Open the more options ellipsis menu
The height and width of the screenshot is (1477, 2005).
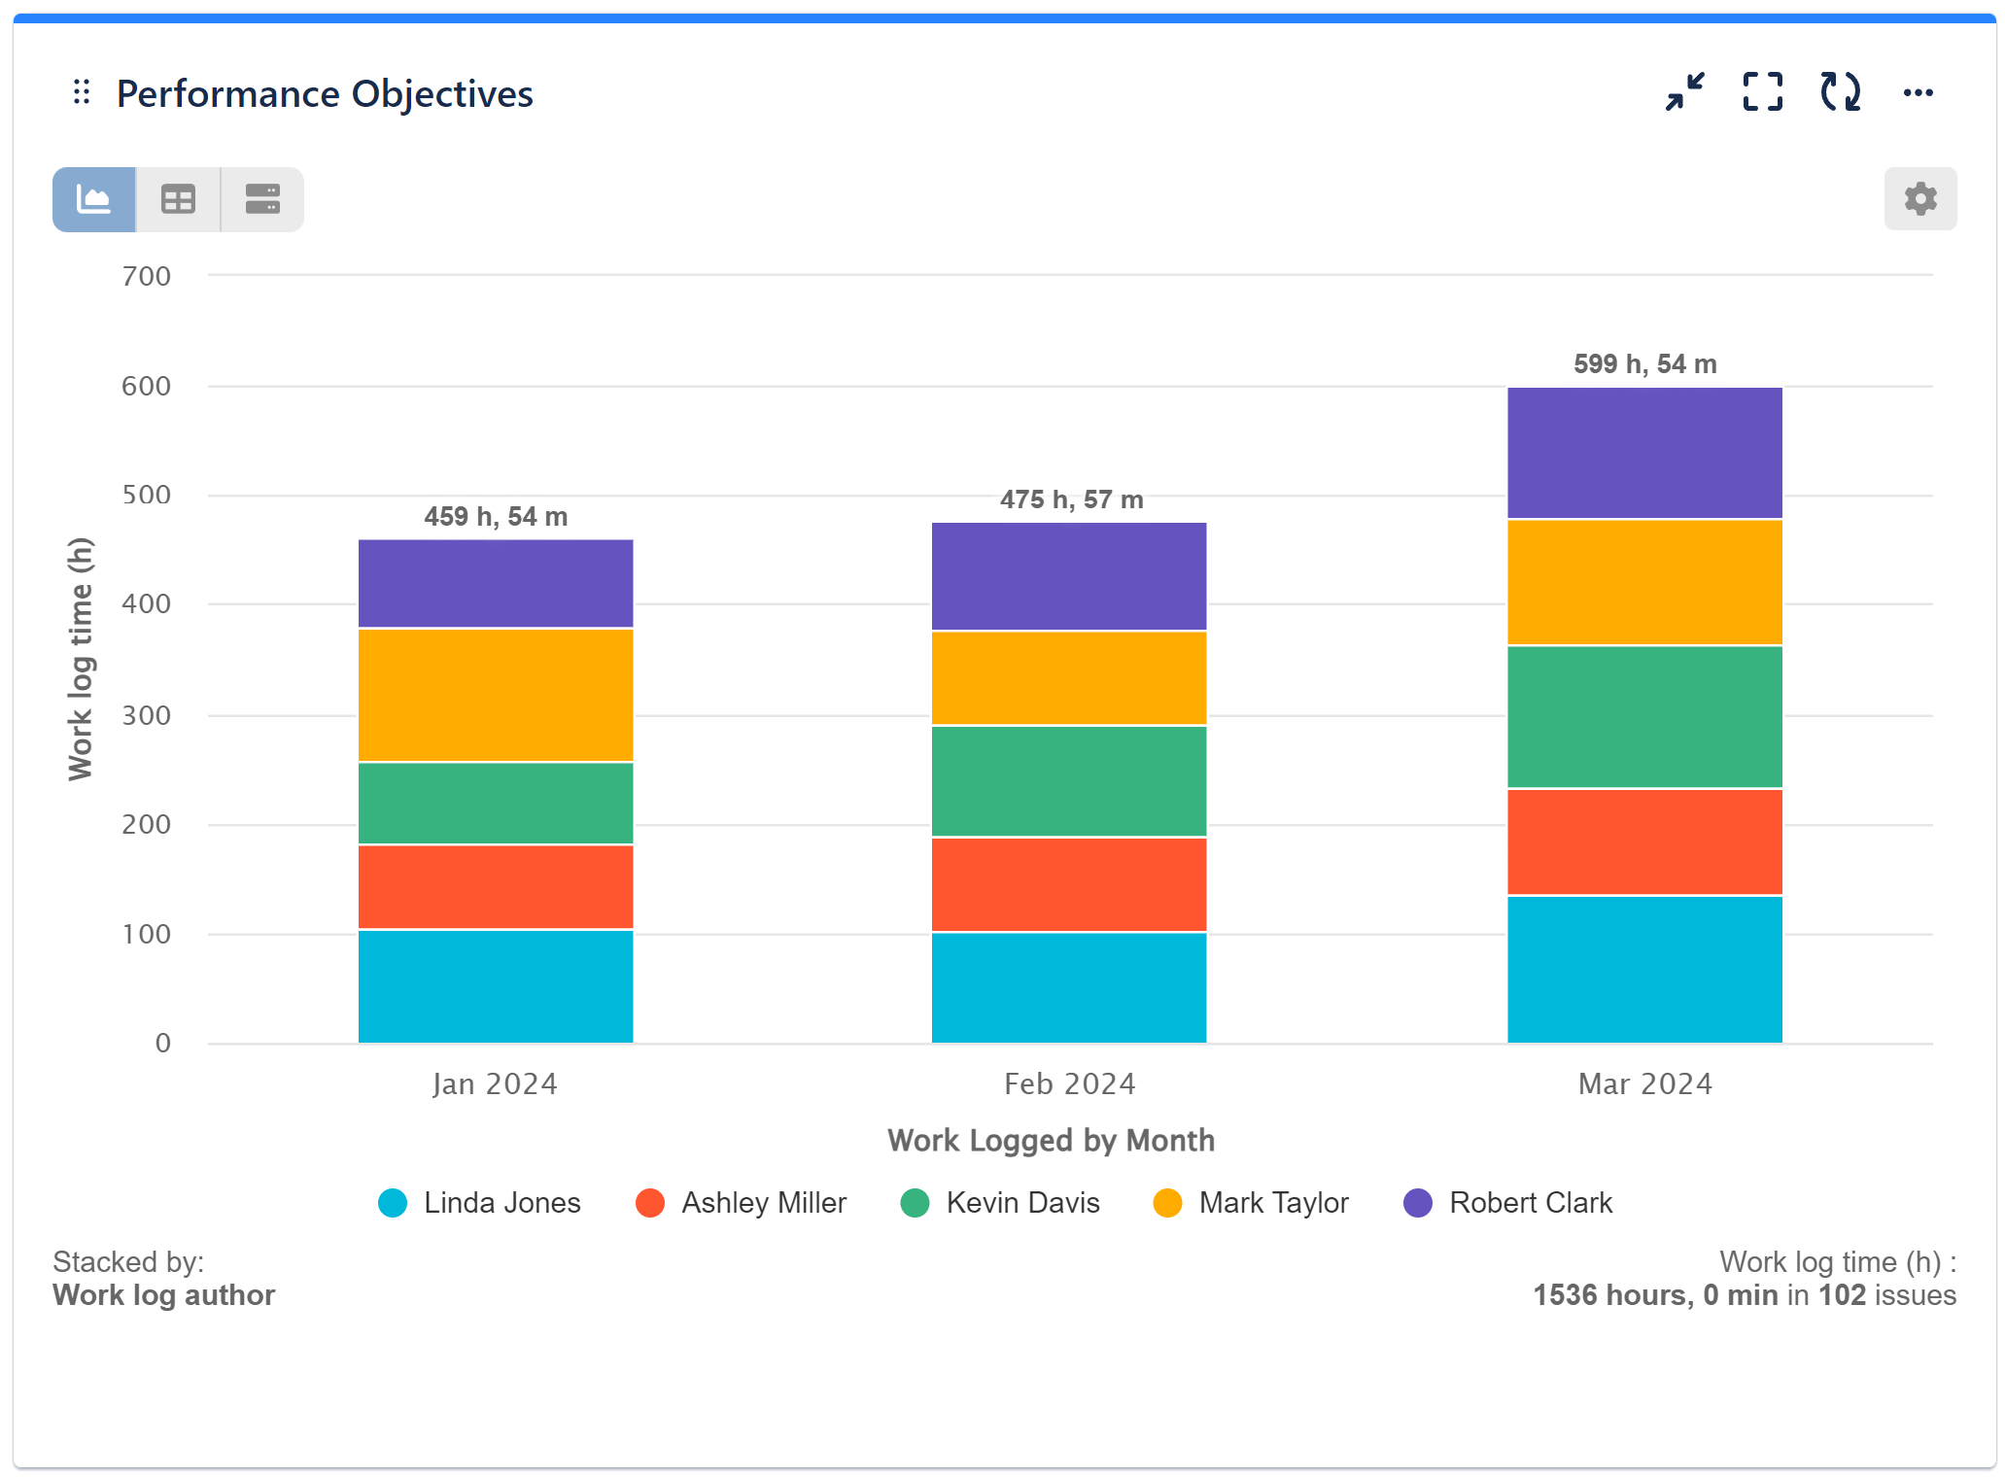1918,92
